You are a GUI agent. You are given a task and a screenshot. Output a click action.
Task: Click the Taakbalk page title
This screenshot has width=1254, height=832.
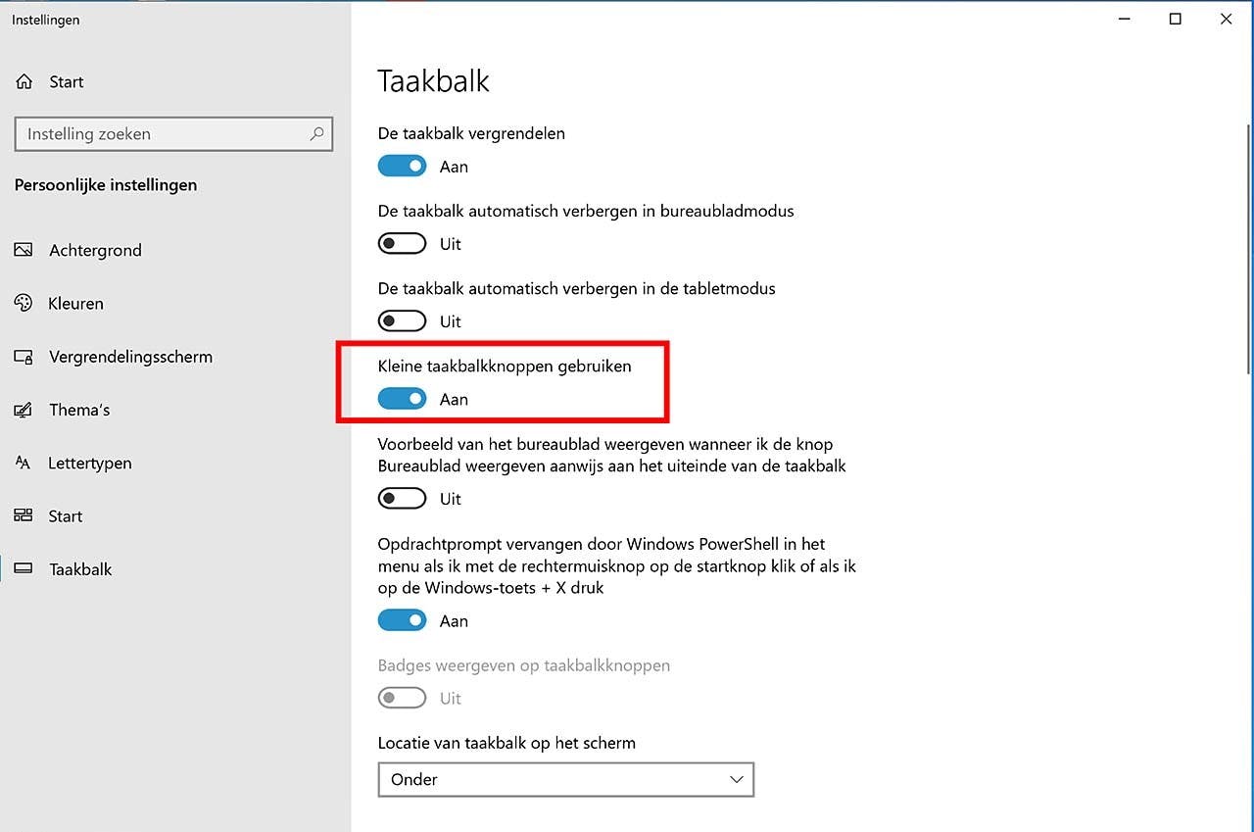(434, 82)
